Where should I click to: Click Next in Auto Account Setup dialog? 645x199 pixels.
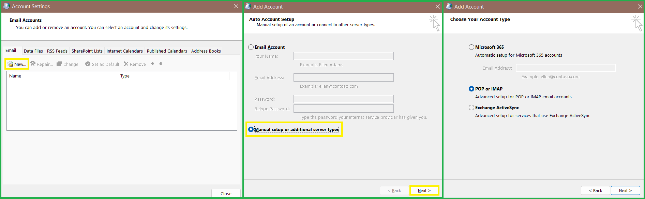coord(424,190)
